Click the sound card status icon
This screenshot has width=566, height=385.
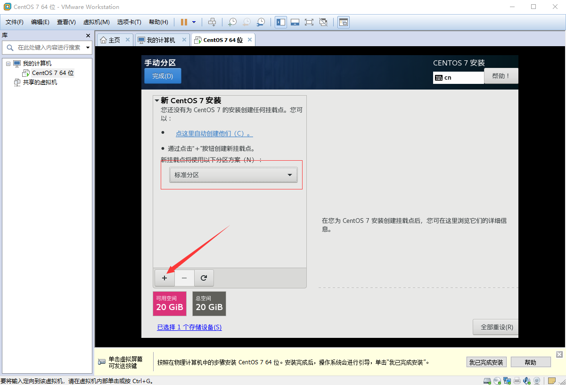(x=526, y=381)
